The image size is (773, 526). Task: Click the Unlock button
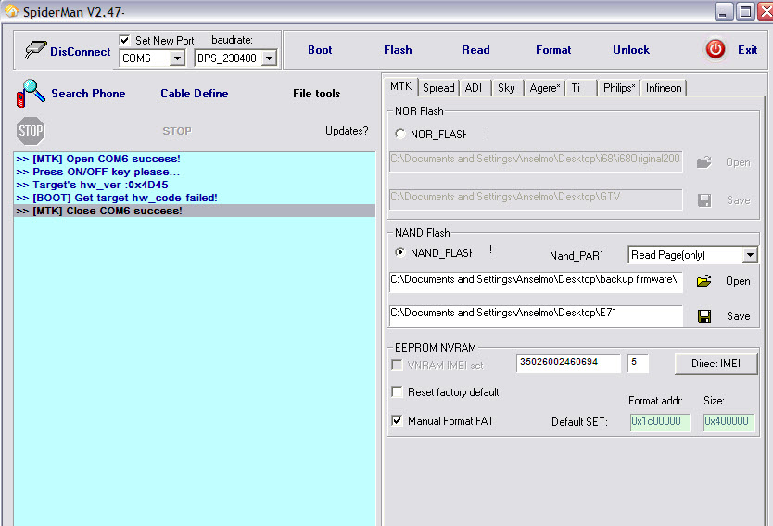(x=631, y=50)
